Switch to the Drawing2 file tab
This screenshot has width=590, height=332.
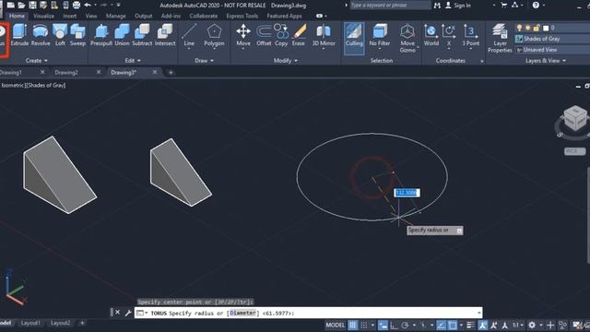66,72
